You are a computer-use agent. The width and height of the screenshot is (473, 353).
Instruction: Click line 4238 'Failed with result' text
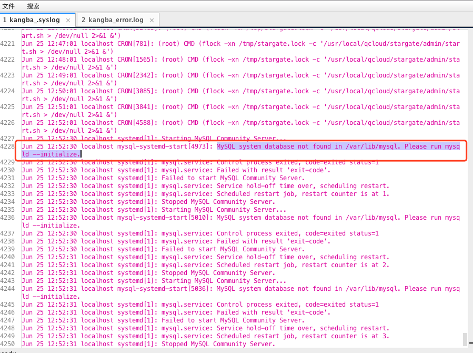(274, 241)
